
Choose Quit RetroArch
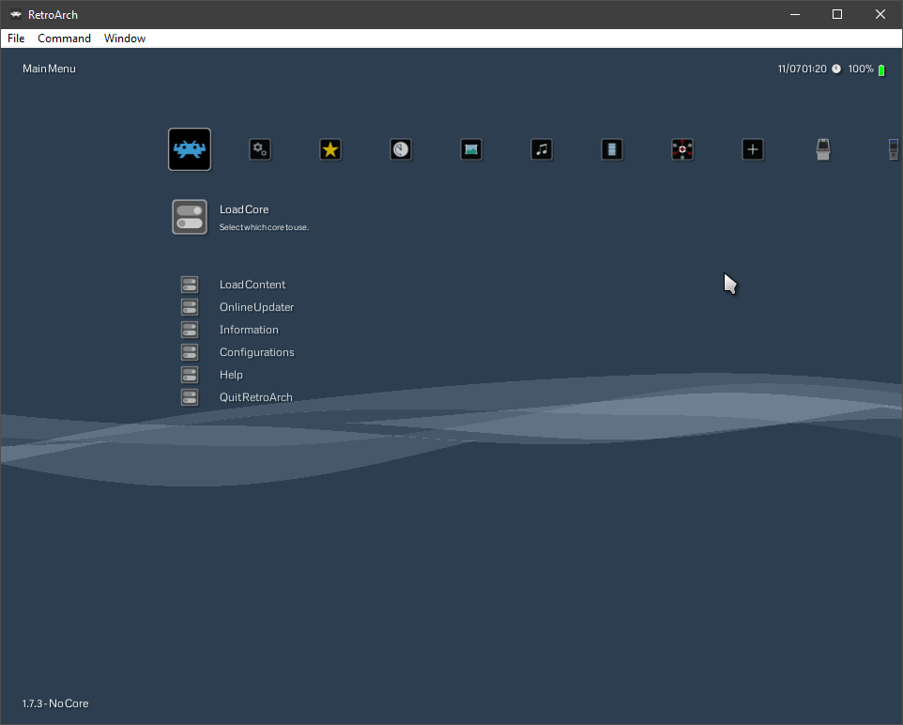(x=255, y=396)
